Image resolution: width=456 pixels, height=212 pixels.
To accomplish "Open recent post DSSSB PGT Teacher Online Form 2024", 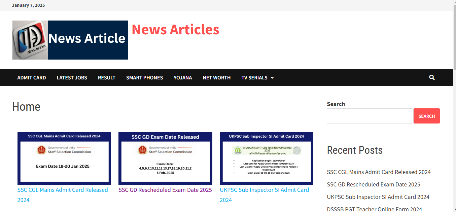I will 374,209.
